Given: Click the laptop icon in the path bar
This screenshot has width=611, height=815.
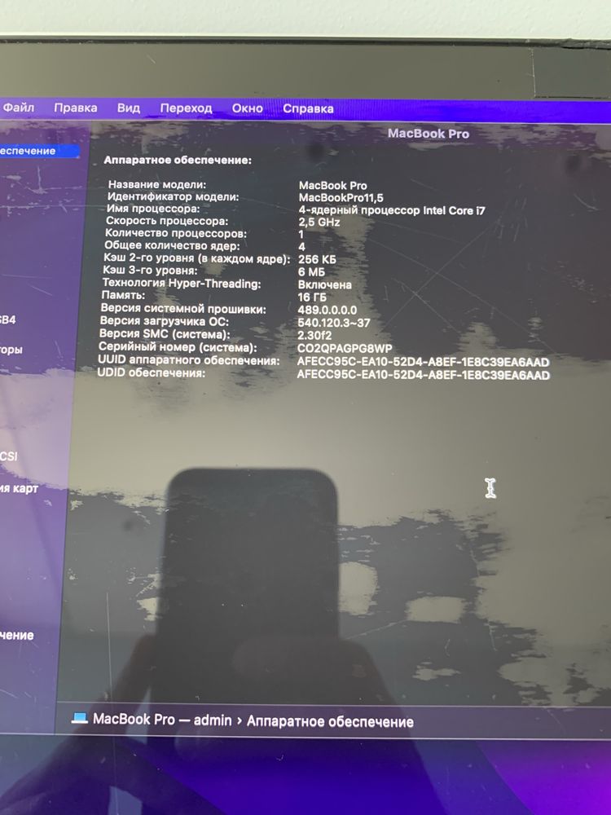Looking at the screenshot, I should 80,718.
